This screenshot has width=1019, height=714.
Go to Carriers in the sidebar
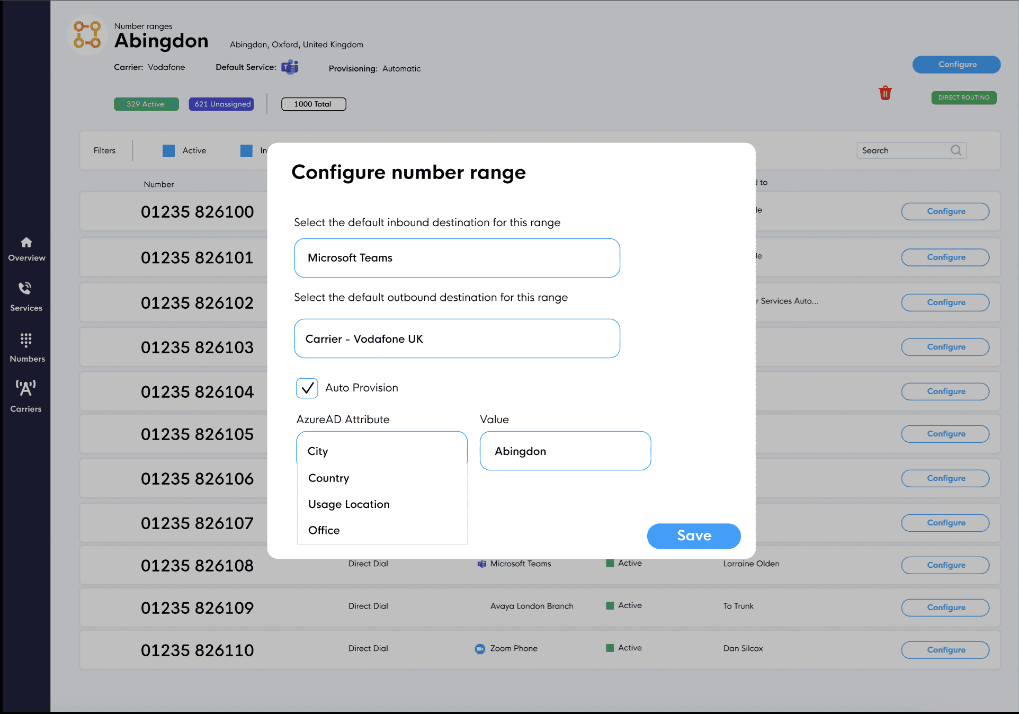25,395
